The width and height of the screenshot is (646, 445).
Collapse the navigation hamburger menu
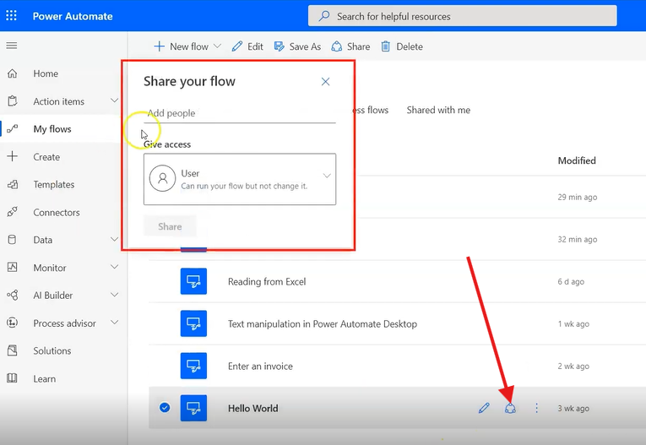pyautogui.click(x=12, y=46)
